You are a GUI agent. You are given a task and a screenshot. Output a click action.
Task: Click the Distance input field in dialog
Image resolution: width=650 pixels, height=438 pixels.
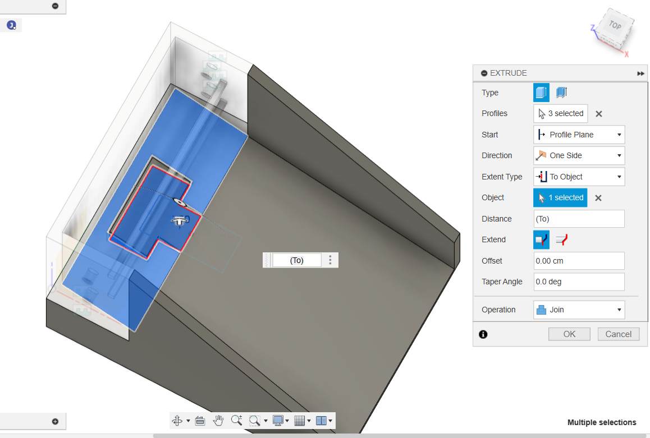(579, 219)
